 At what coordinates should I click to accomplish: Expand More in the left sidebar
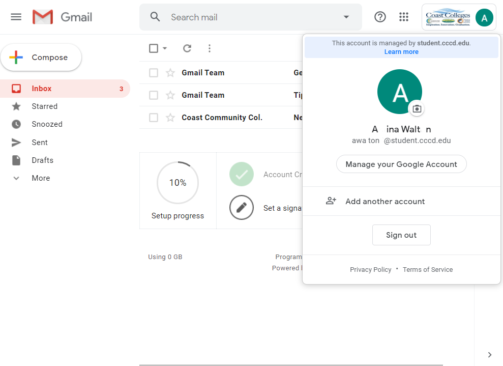click(41, 178)
